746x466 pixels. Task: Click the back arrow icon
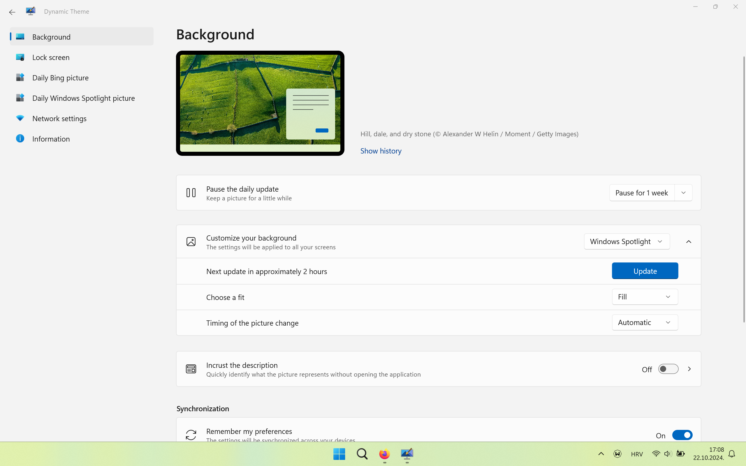pyautogui.click(x=12, y=12)
